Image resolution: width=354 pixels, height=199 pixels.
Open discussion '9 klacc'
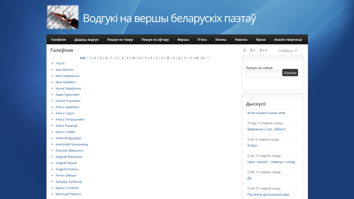(252, 146)
